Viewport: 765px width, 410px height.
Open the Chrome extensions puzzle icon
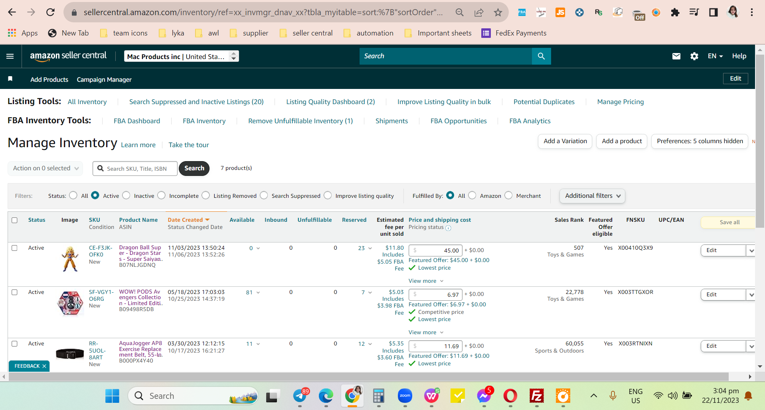(x=675, y=12)
